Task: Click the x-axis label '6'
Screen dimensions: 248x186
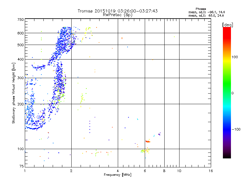Action: (145, 171)
